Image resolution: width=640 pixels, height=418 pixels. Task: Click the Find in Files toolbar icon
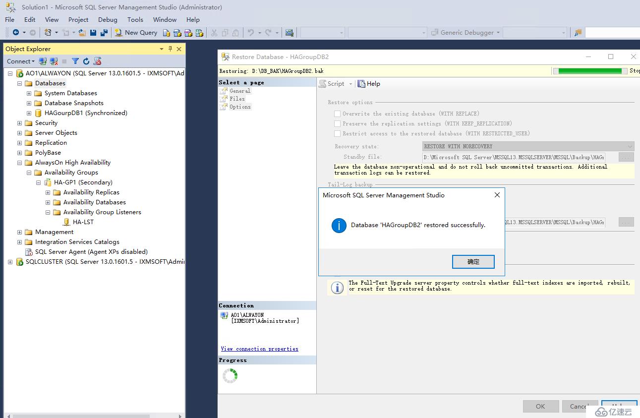[x=578, y=33]
